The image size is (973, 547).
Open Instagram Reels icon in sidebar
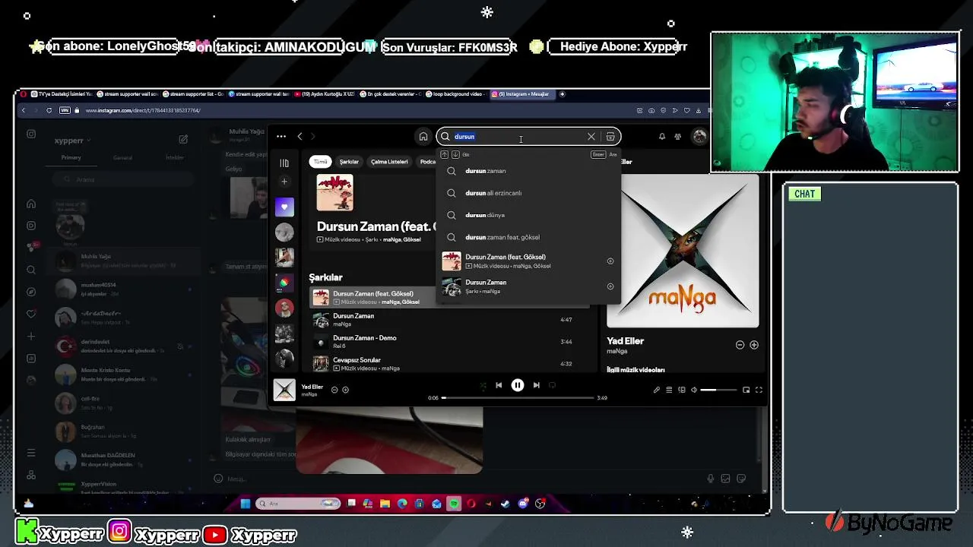(x=31, y=226)
